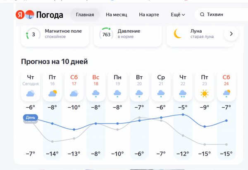Click the snow cloud icon for Sunday 18
This screenshot has height=170, width=248.
[x=96, y=94]
